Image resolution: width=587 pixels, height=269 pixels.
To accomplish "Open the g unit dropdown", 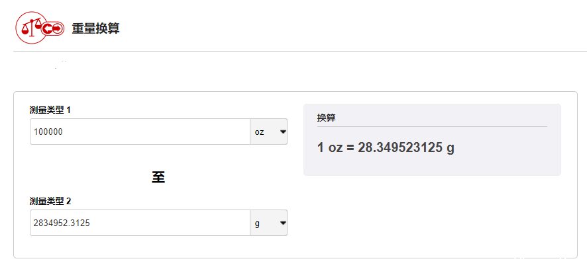I will tap(268, 223).
